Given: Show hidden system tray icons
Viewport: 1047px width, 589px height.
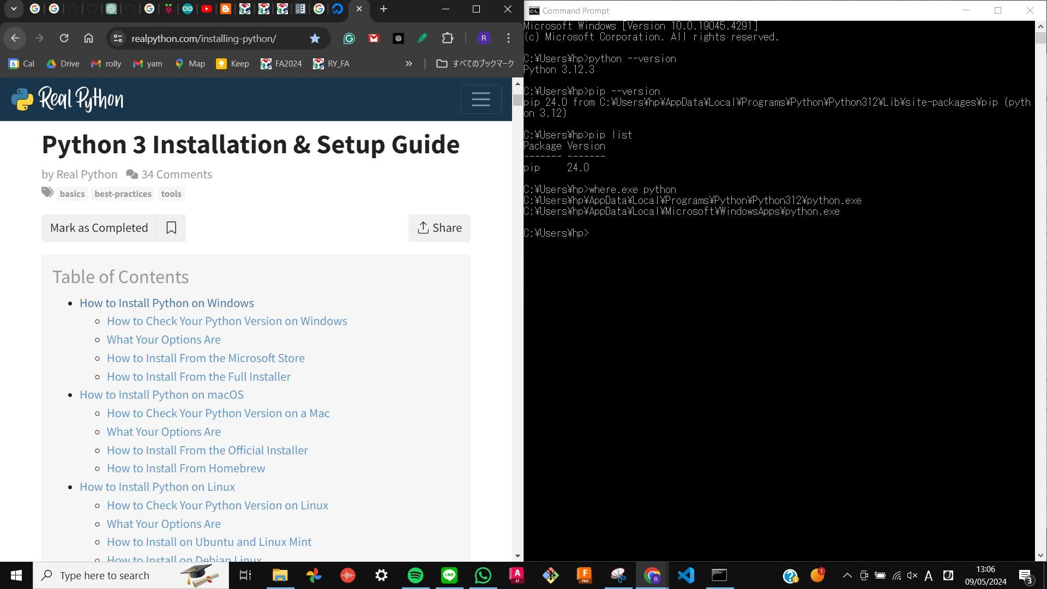Looking at the screenshot, I should (x=847, y=575).
